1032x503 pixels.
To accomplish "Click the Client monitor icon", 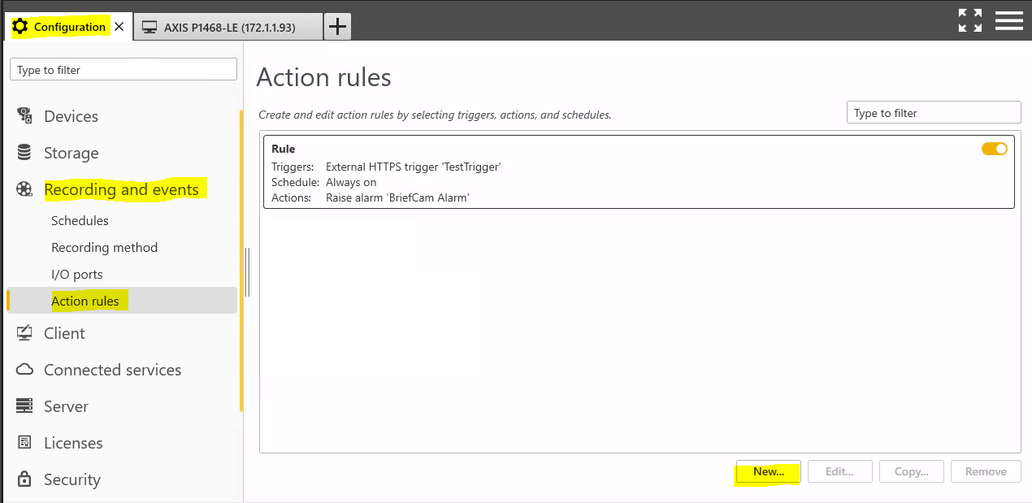I will 24,333.
